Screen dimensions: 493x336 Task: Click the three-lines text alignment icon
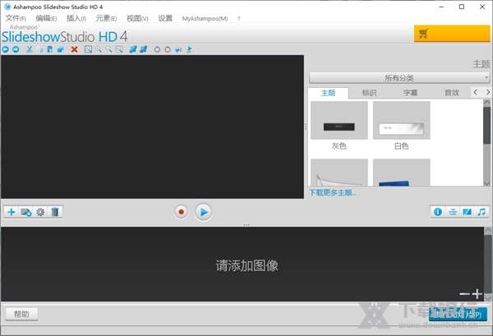[x=453, y=212]
